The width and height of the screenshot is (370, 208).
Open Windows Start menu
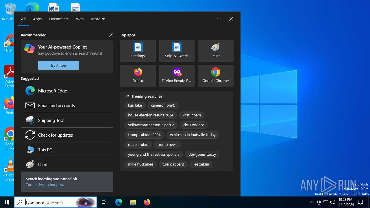[x=7, y=202]
